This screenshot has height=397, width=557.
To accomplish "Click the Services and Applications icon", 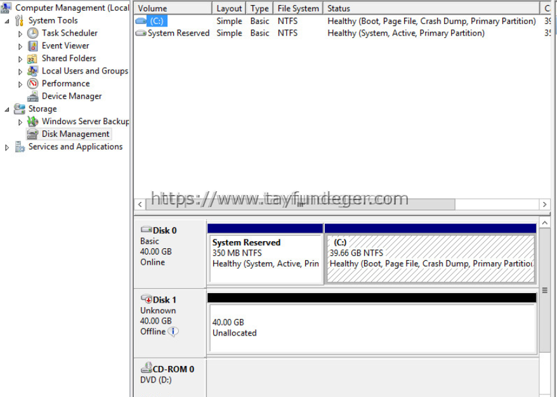I will 20,147.
